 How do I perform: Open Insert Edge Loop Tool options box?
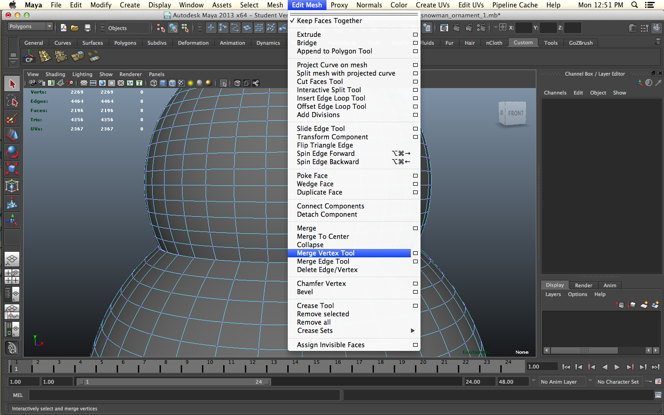coord(415,98)
